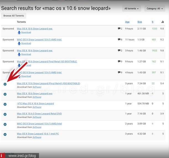Open Mac OS X 10.6 Snow Leopard.exe 401.38 MB link
169x158 pixels.
coord(35,93)
